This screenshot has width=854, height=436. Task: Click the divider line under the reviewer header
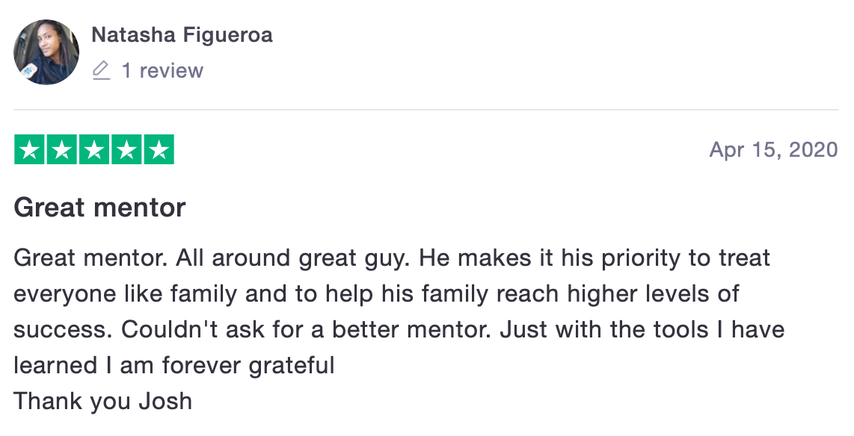tap(426, 110)
